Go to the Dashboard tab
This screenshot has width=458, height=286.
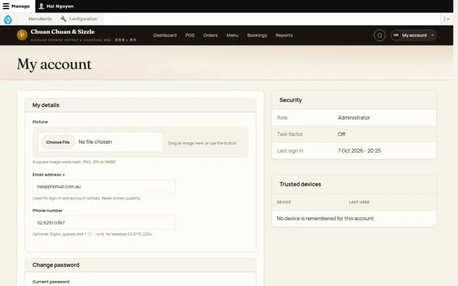[165, 35]
